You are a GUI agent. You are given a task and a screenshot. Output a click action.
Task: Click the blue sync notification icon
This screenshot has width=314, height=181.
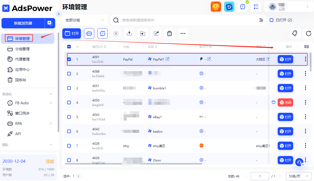click(x=229, y=7)
